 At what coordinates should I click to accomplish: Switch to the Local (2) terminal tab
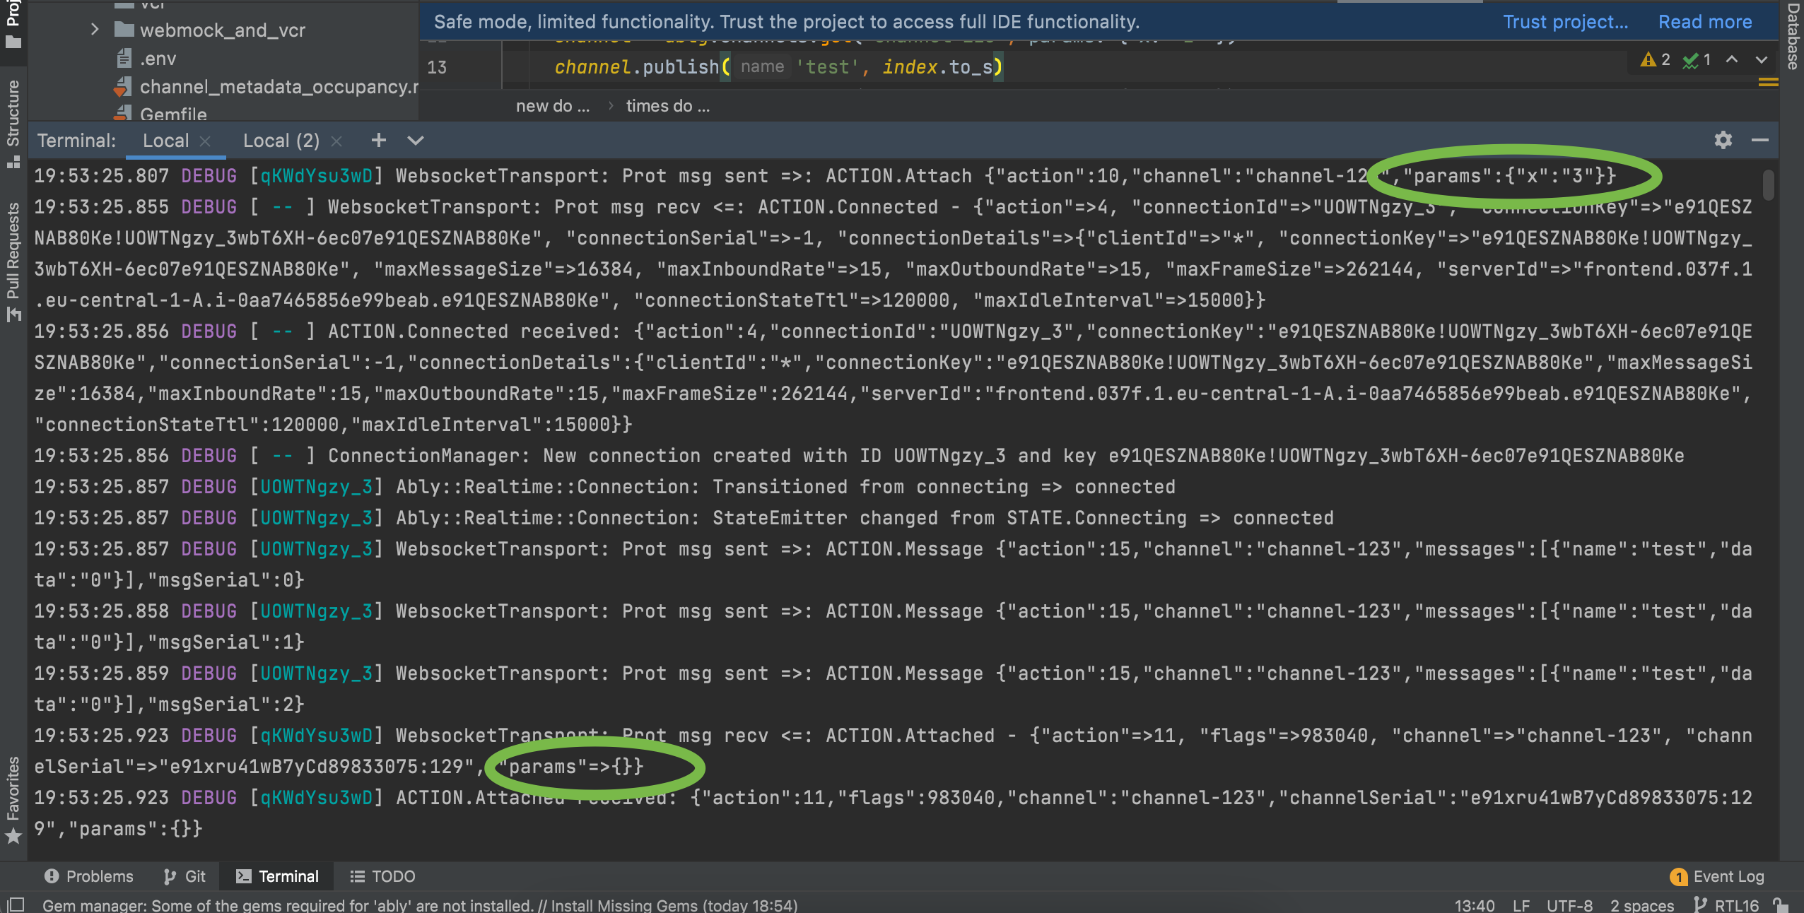pyautogui.click(x=281, y=140)
